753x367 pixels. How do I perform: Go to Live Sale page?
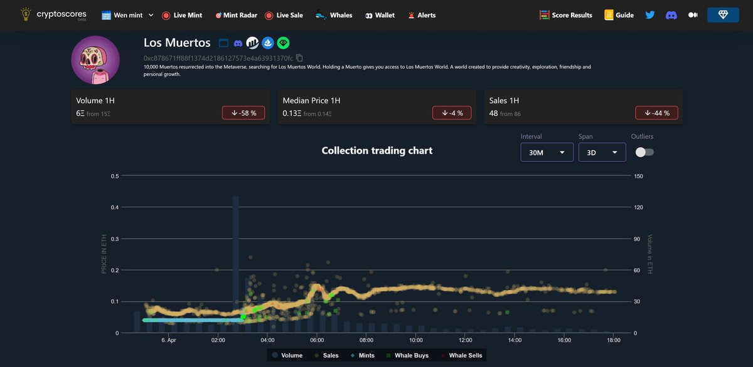[284, 15]
